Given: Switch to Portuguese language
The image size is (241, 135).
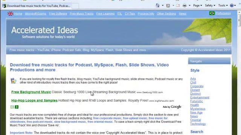Looking at the screenshot, I should 223,13.
